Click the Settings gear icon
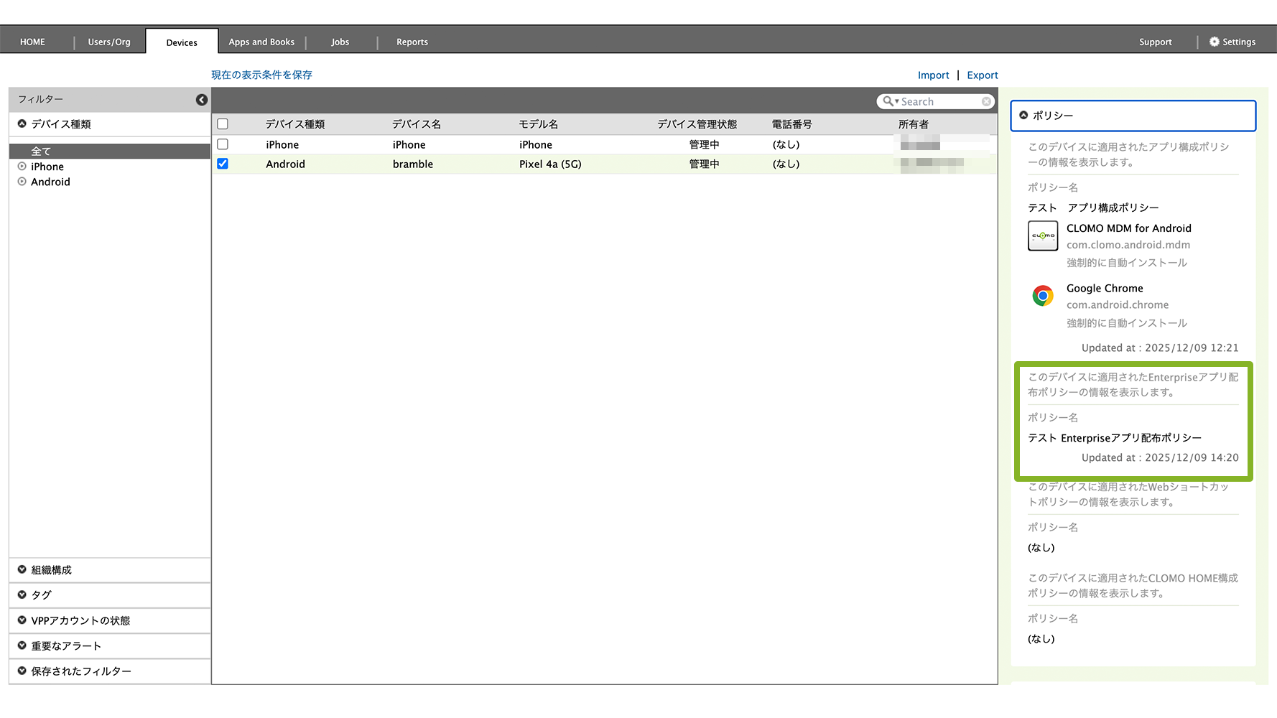The height and width of the screenshot is (718, 1277). tap(1214, 42)
